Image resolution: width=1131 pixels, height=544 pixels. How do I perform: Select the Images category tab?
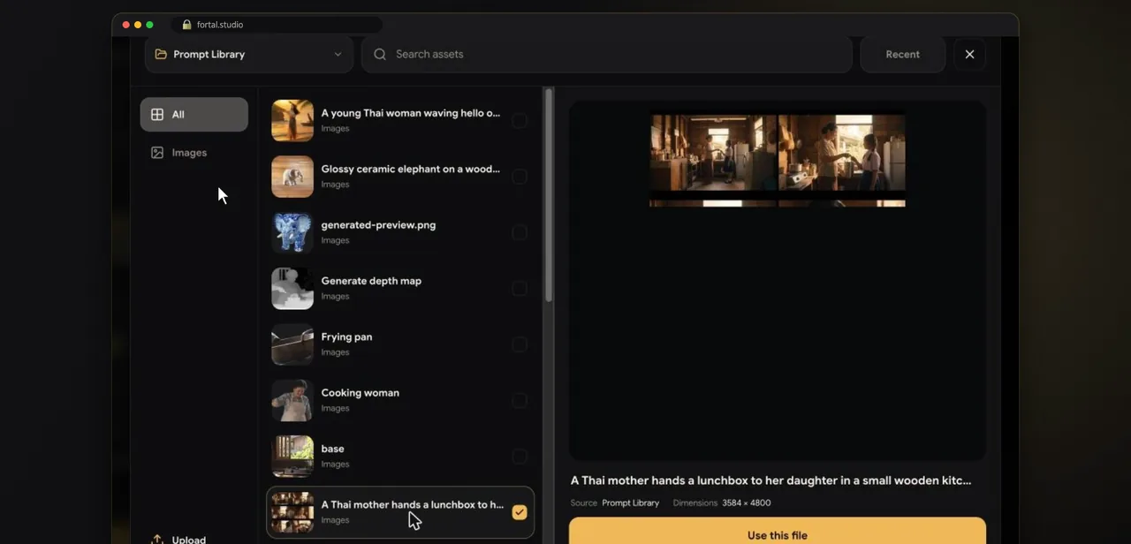click(194, 153)
